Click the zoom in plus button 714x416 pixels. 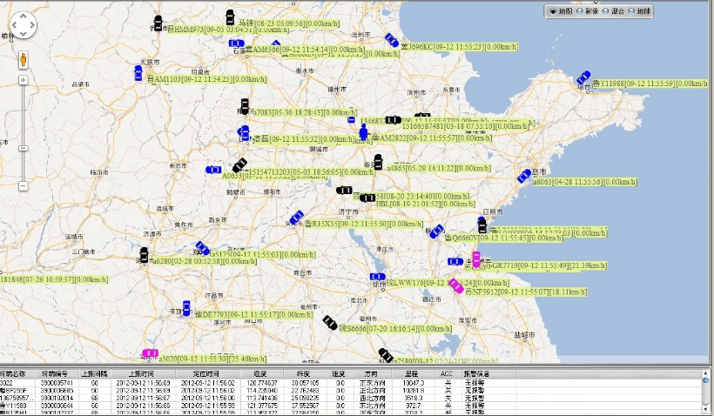(x=23, y=80)
